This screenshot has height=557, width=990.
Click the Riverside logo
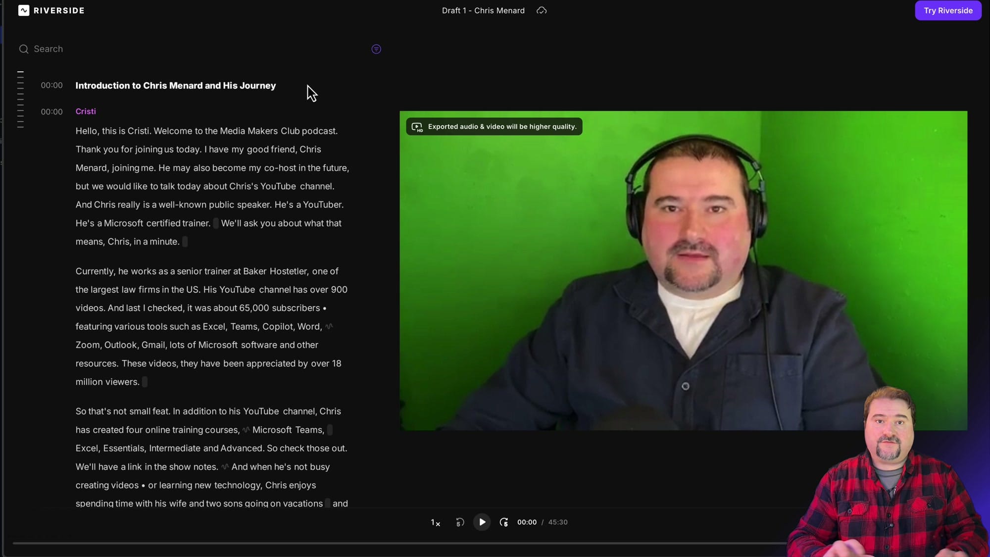tap(50, 10)
